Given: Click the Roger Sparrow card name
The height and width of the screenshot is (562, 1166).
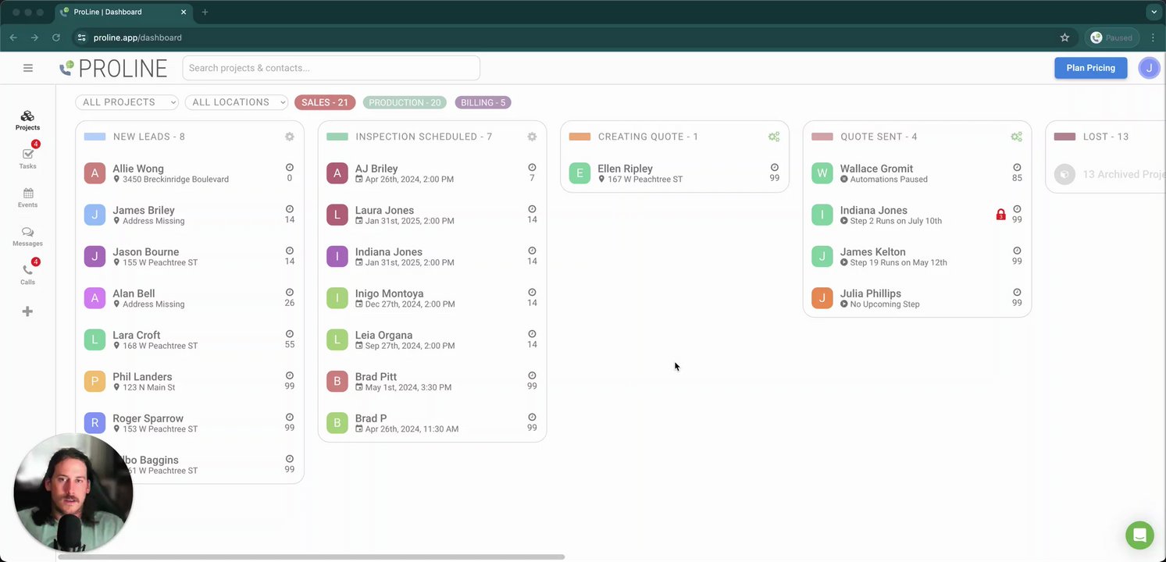Looking at the screenshot, I should coord(148,418).
